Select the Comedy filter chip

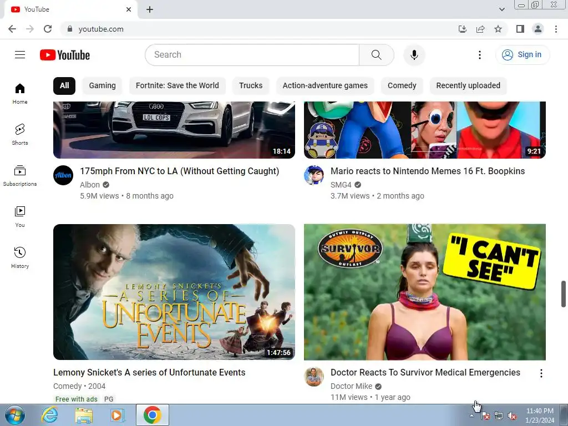(x=402, y=86)
